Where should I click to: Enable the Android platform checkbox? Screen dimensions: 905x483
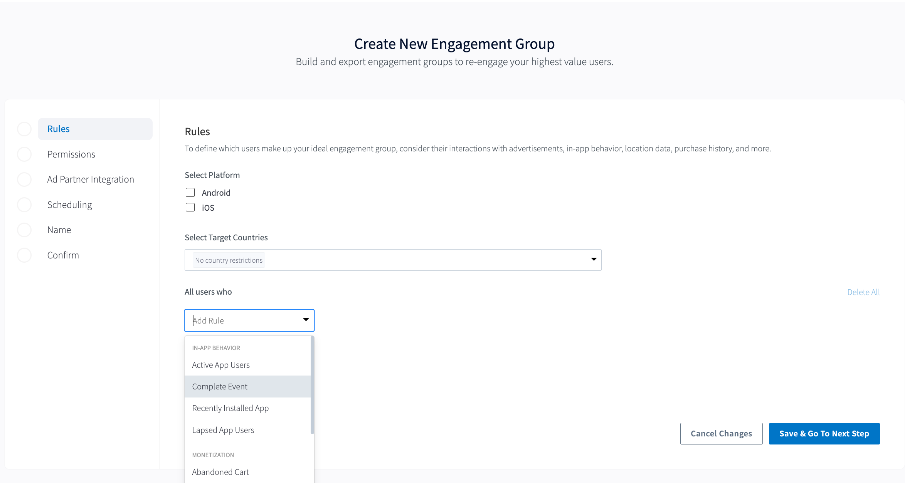[x=190, y=193]
